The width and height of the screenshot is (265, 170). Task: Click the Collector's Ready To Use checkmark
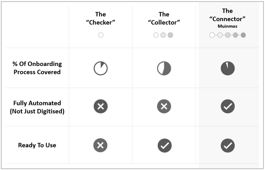(x=164, y=145)
